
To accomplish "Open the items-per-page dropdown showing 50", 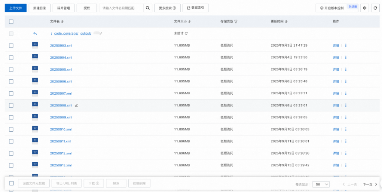I will click(x=321, y=184).
